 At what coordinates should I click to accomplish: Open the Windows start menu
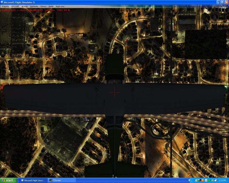(x=8, y=180)
